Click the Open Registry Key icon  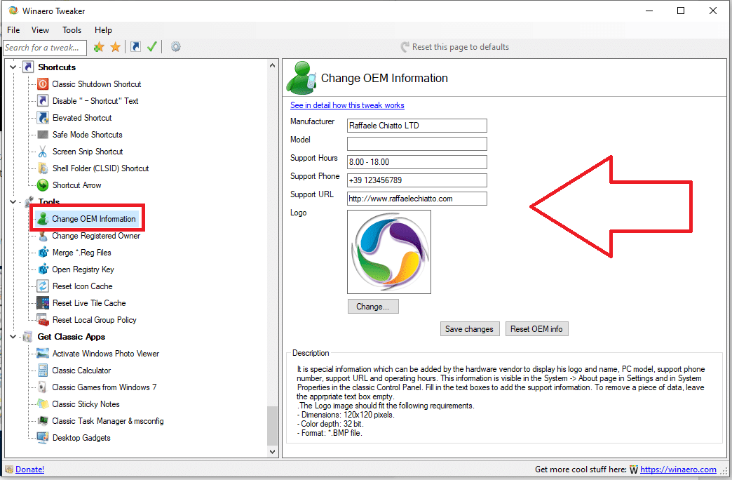pos(43,269)
